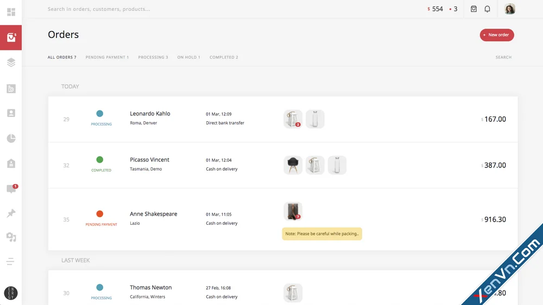Open the media and music icon
Screen dimensions: 543x305
point(11,237)
